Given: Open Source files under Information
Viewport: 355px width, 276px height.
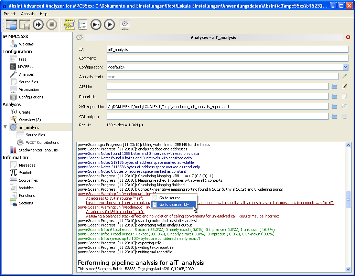Looking at the screenshot, I should tap(28, 180).
